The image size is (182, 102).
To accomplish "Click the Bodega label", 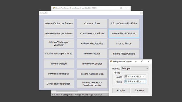I will click(116, 69).
